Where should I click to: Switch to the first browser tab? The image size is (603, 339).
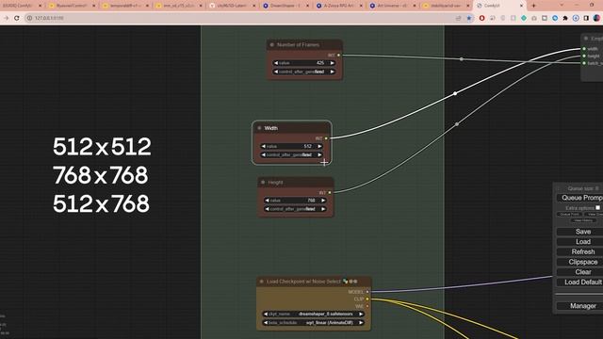22,6
